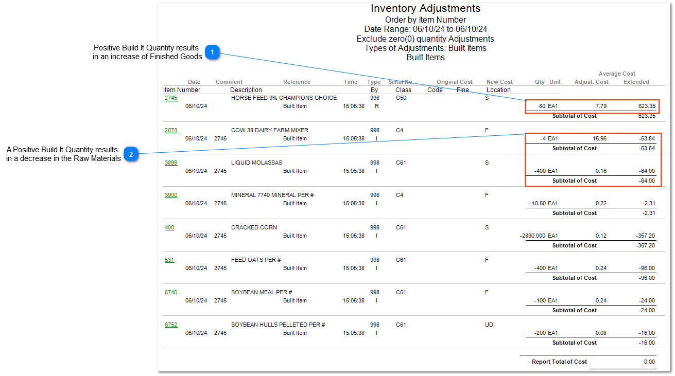This screenshot has width=675, height=376.
Task: Click the 'Report Total of Cost' label
Action: click(x=559, y=362)
